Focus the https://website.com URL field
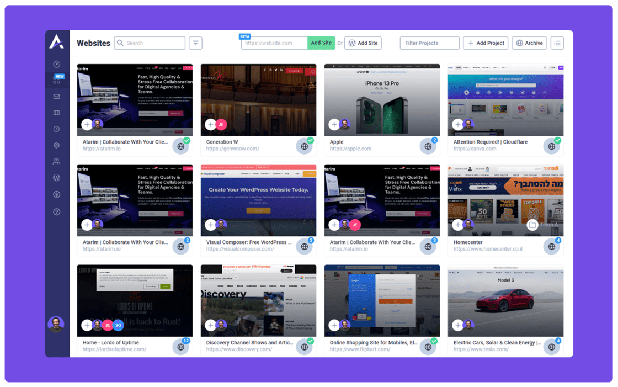618x387 pixels. point(274,43)
